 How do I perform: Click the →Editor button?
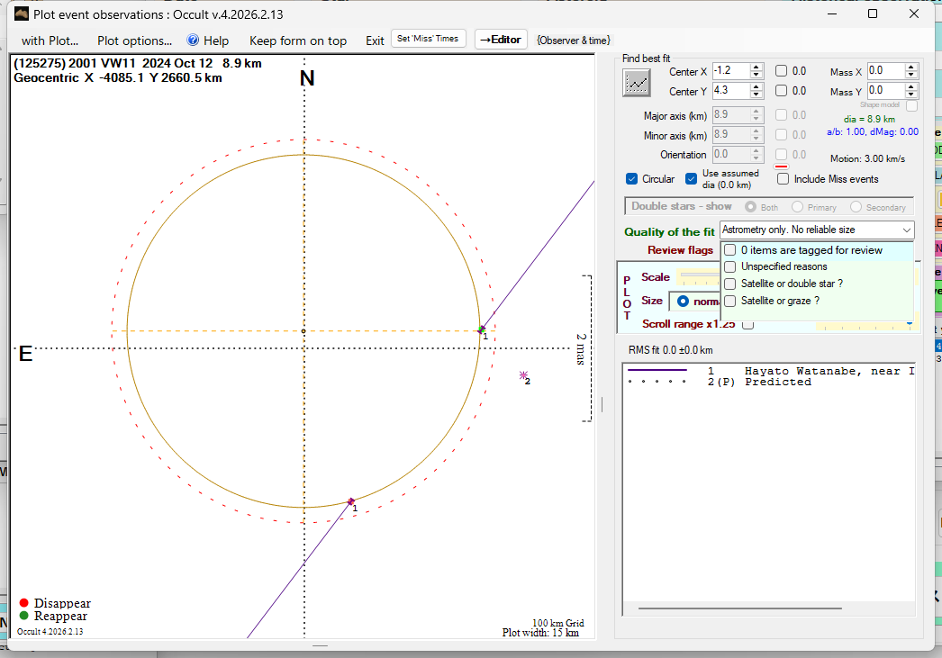click(500, 40)
